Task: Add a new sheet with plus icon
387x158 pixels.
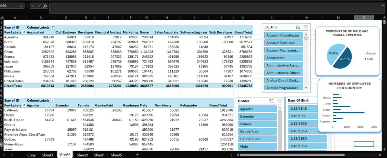Action: pos(137,155)
